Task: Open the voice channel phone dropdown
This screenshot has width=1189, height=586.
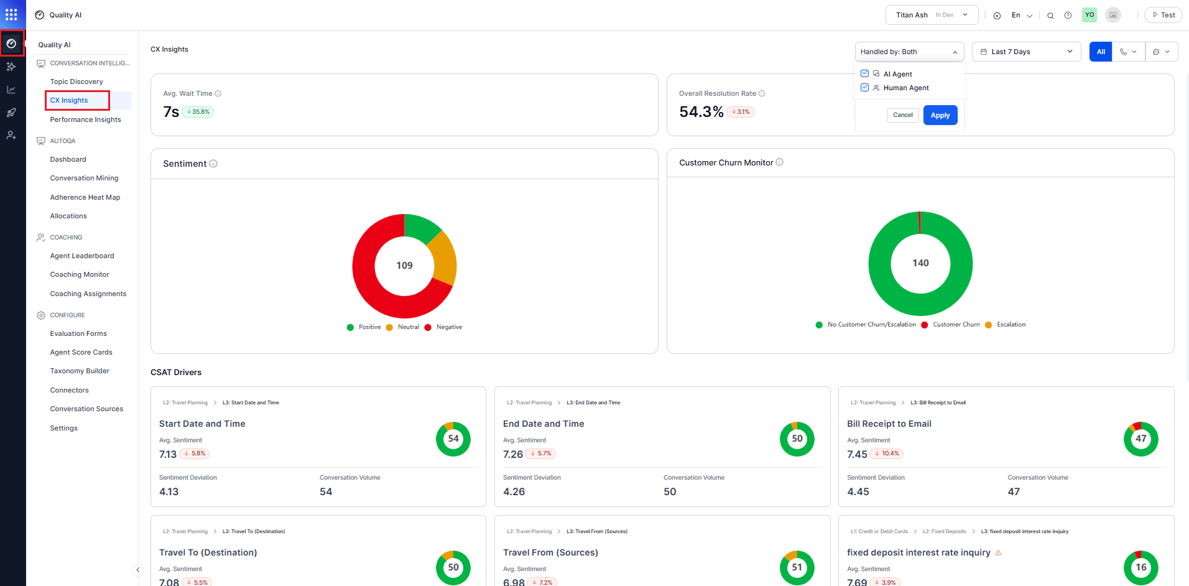Action: click(x=1128, y=52)
